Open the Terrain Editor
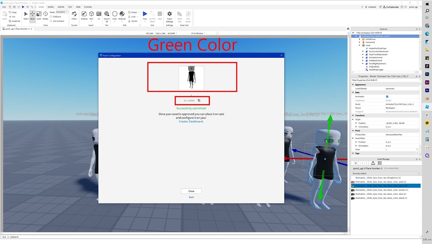 74,15
